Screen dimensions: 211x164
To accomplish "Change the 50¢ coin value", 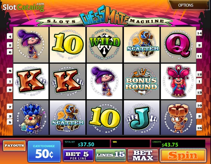I will pos(44,151).
